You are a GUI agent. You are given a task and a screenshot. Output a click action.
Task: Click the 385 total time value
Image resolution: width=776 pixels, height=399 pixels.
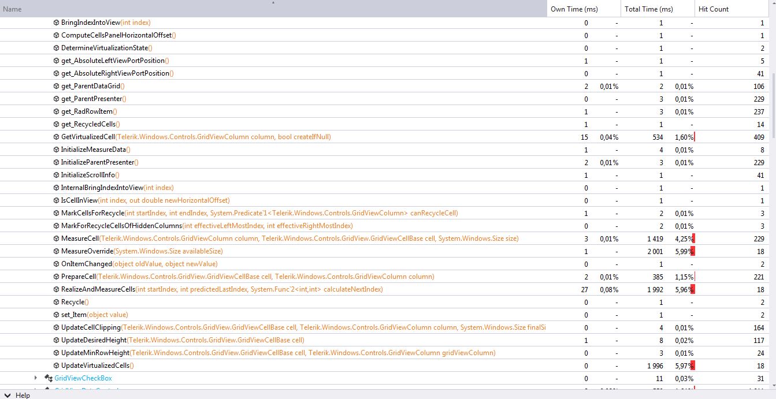tap(658, 277)
